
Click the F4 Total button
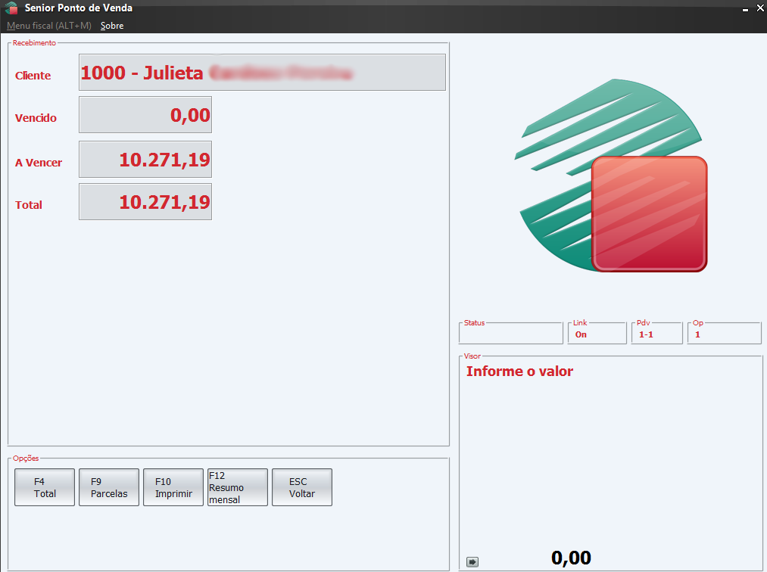pyautogui.click(x=45, y=487)
